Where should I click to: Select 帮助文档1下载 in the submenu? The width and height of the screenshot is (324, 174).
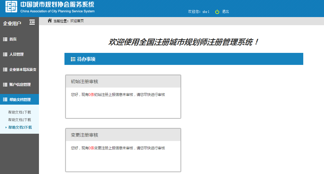coord(20,112)
